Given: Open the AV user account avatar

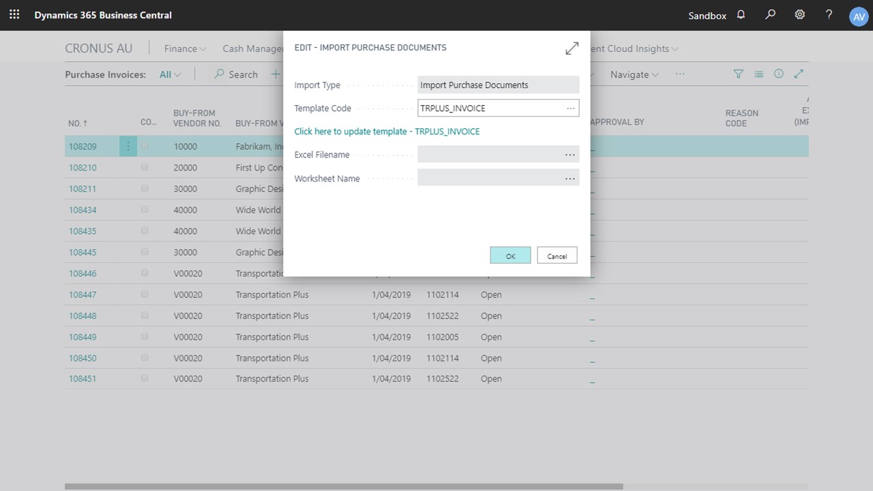Looking at the screenshot, I should (x=858, y=17).
